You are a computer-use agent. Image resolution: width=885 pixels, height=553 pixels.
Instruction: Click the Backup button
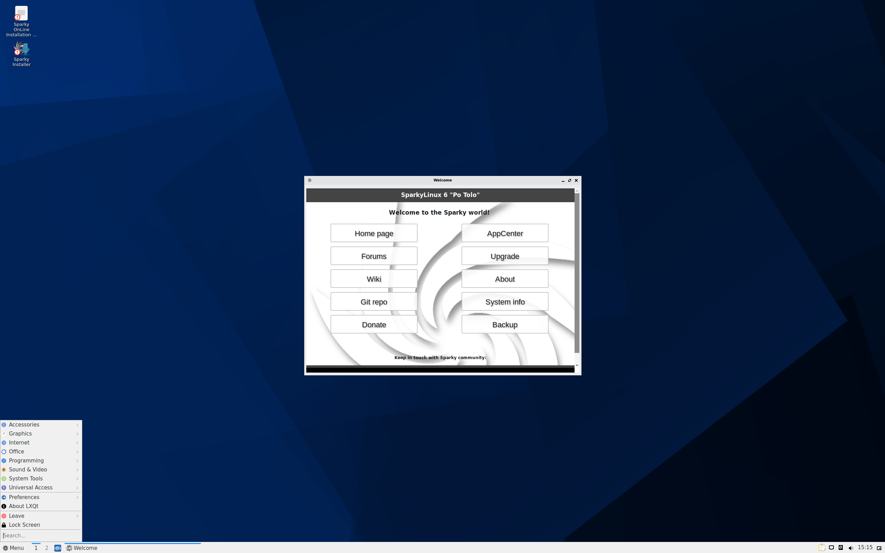coord(505,325)
